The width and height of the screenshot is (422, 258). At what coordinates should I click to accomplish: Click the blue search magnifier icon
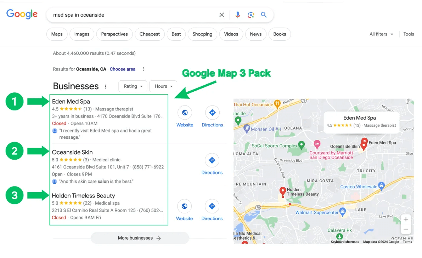[x=264, y=15]
